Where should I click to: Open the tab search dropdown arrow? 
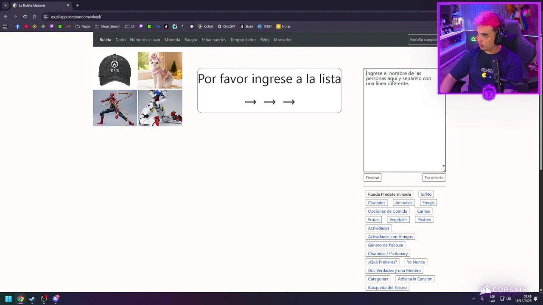pos(6,6)
